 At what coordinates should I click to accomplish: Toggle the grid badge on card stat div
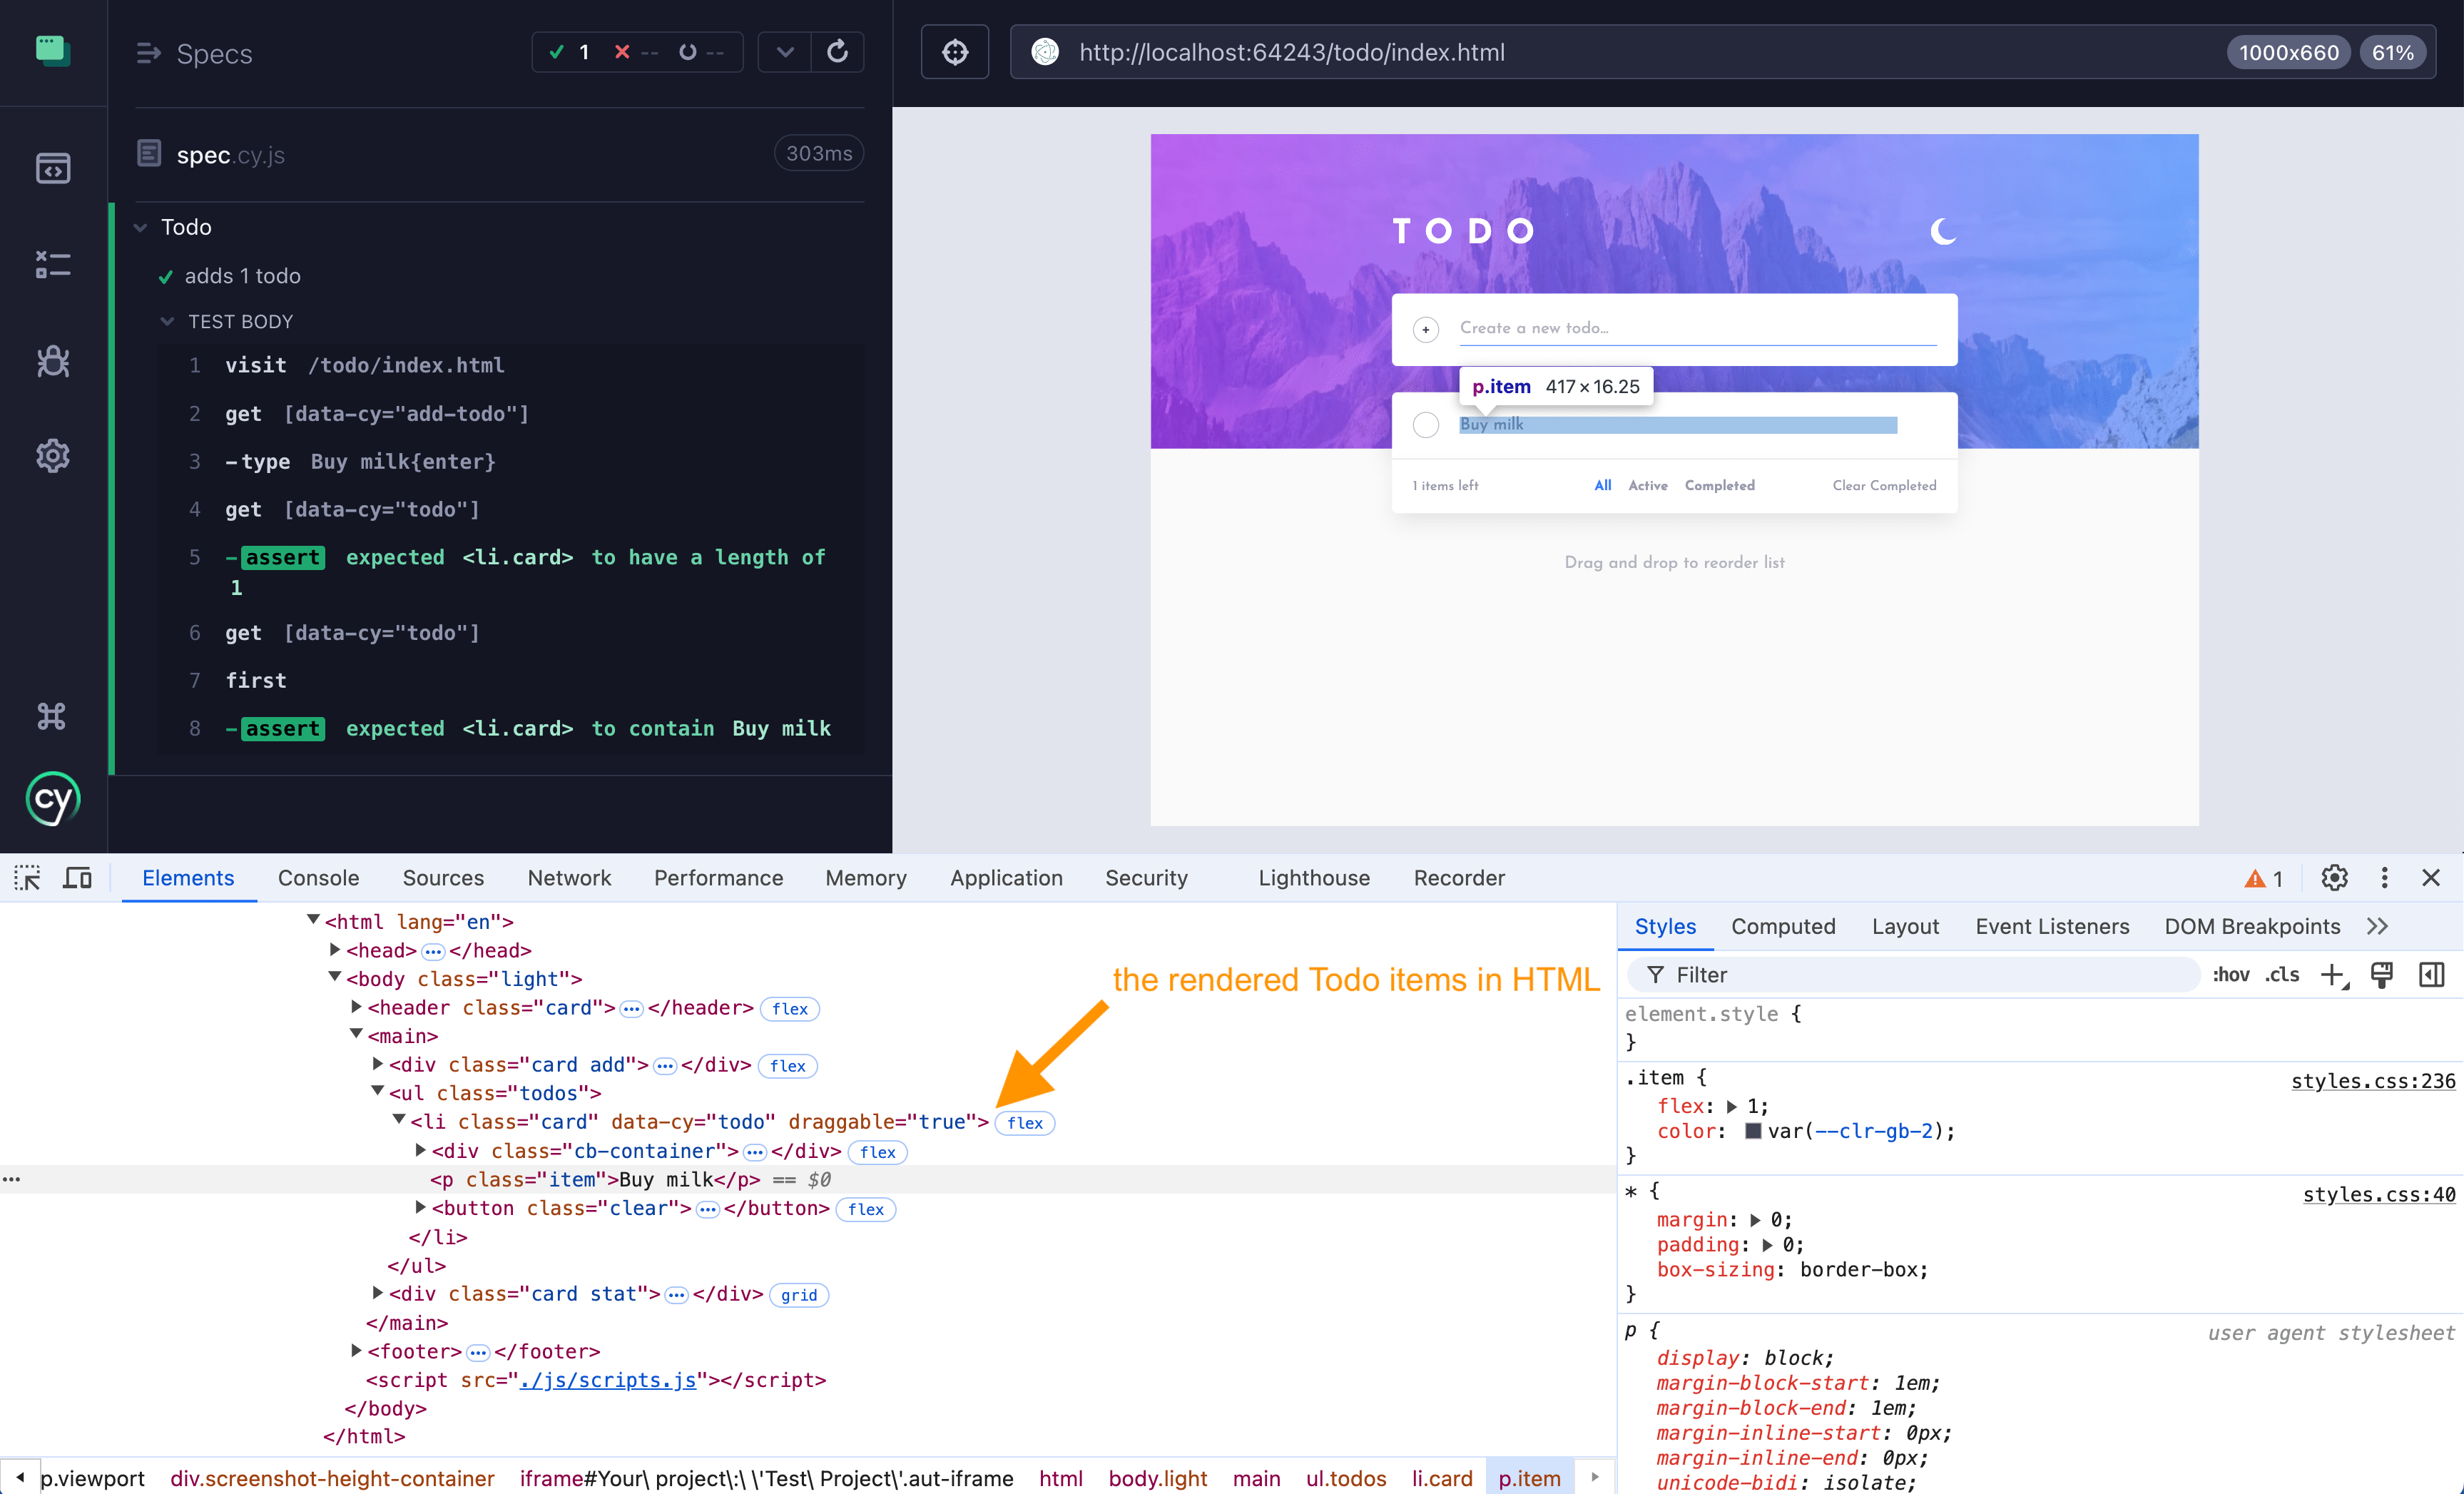click(x=799, y=1295)
